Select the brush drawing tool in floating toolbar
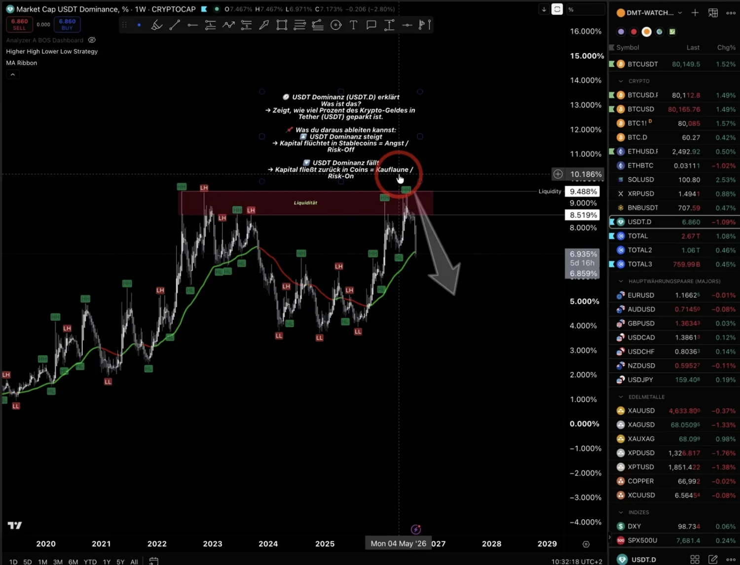Viewport: 740px width, 565px height. [x=157, y=25]
